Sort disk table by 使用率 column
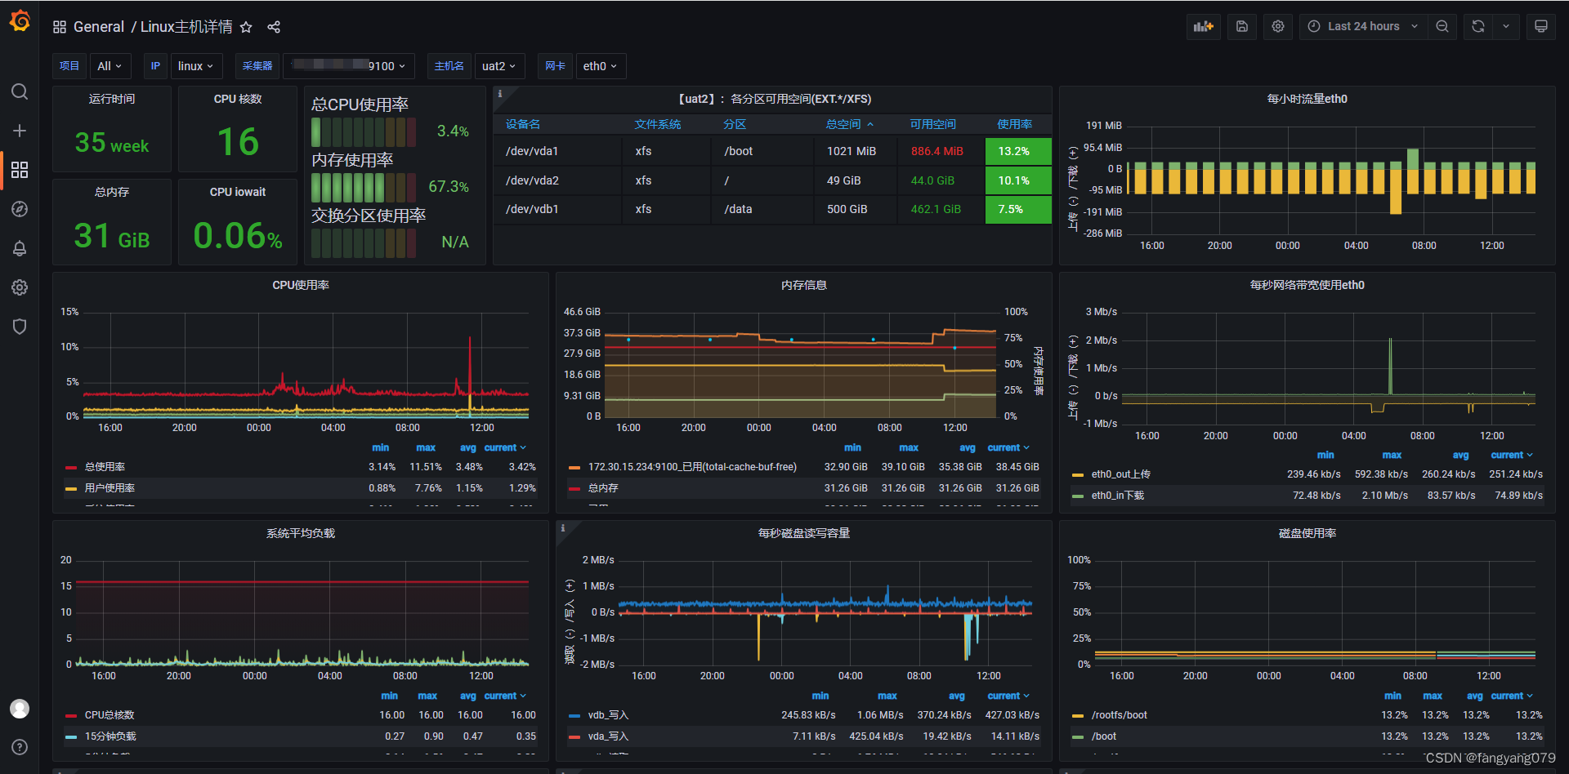1569x774 pixels. [x=1014, y=124]
